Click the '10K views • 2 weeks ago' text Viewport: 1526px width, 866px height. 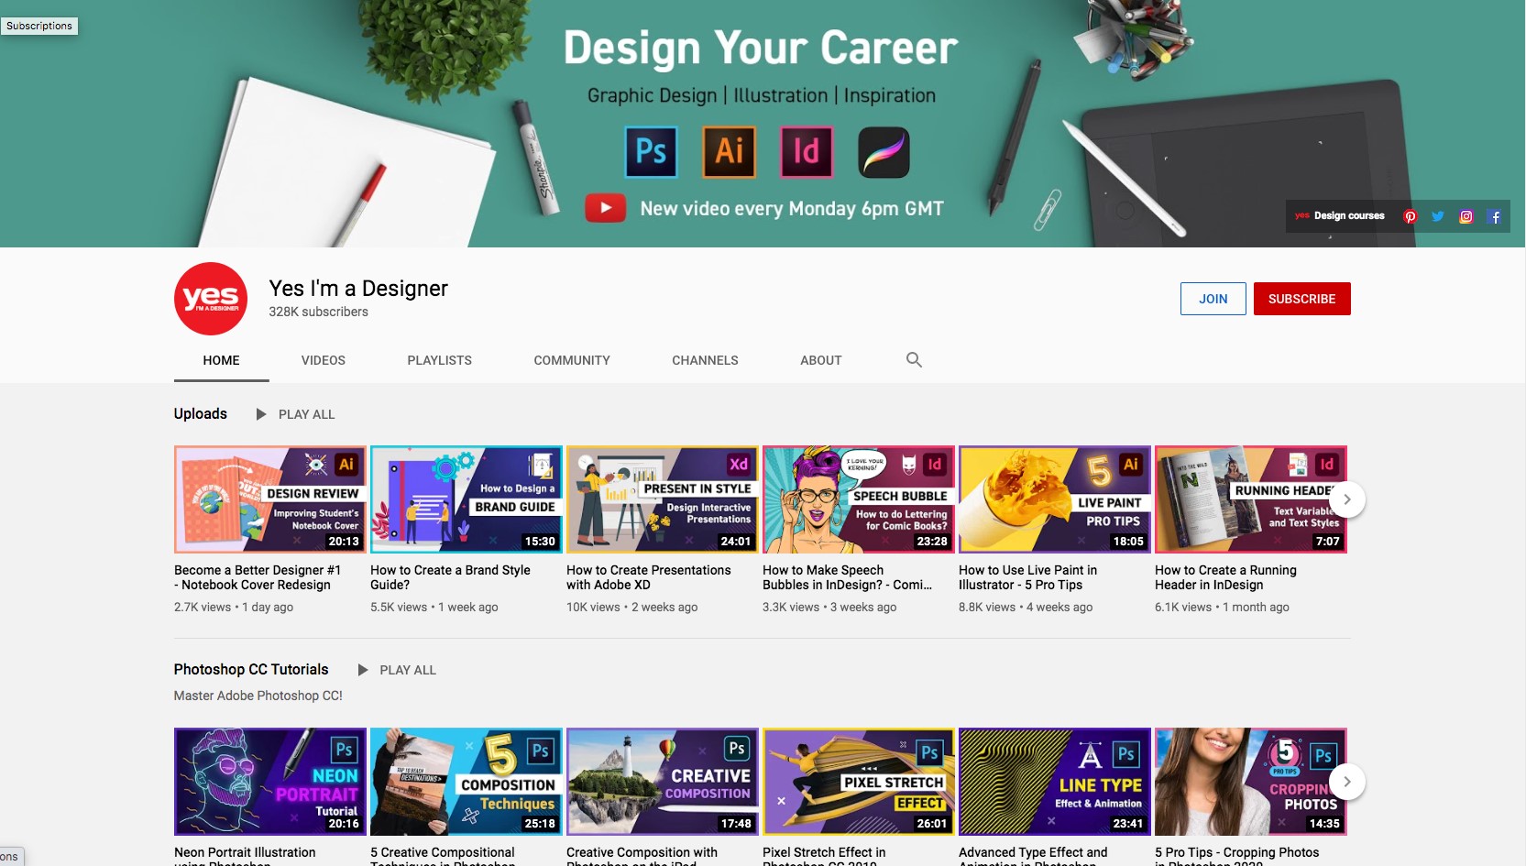631,607
